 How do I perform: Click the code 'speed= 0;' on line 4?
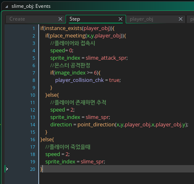(62, 51)
